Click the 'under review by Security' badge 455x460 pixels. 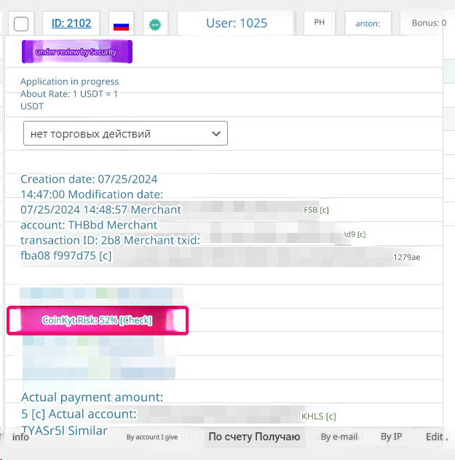(77, 52)
